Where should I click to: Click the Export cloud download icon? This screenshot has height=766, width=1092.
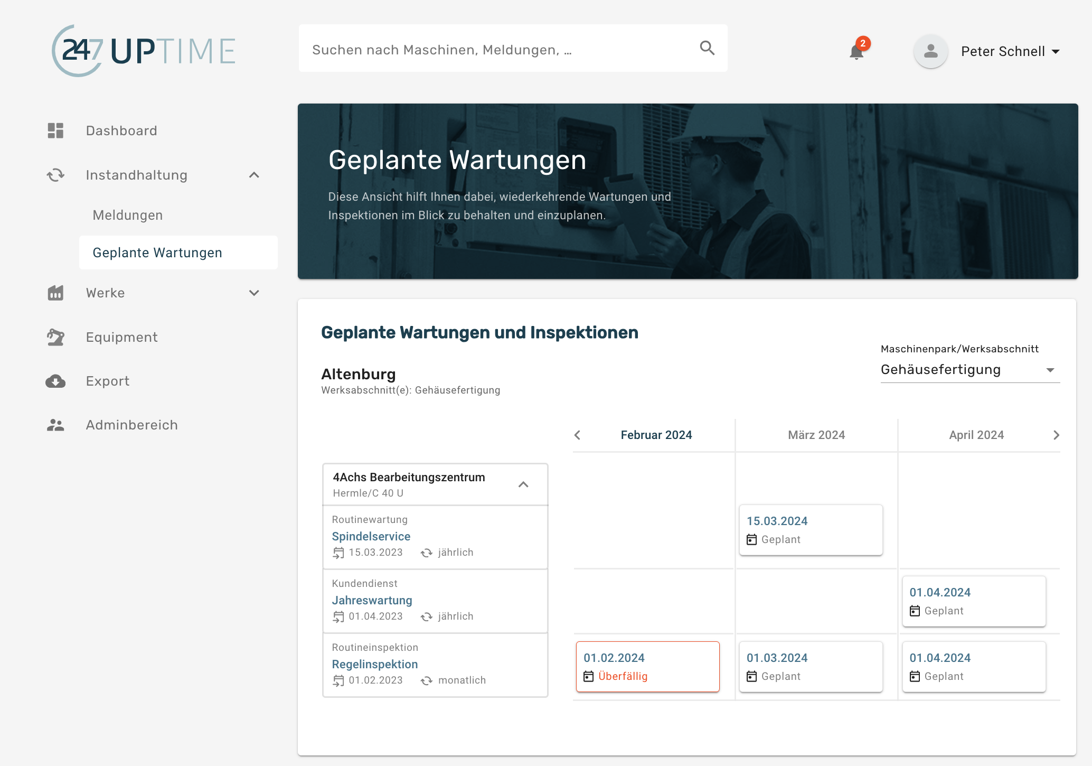[x=56, y=381]
